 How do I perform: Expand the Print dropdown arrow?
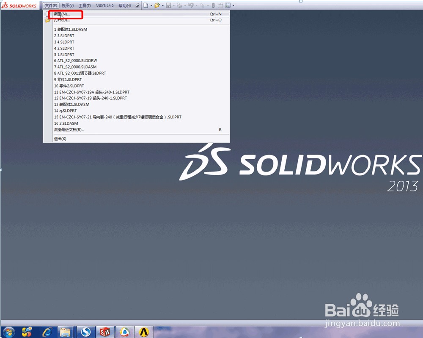point(185,5)
